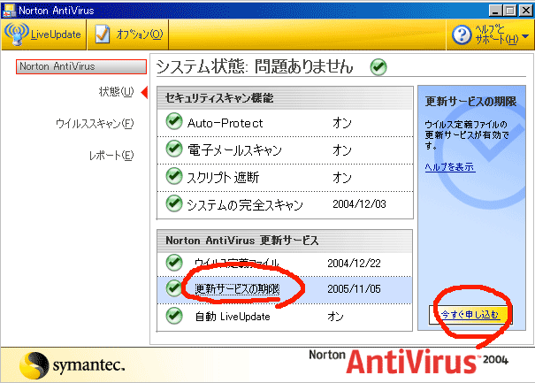The height and width of the screenshot is (383, 535).
Task: Click the 今すぐ申し込む subscribe button
Action: 470,314
